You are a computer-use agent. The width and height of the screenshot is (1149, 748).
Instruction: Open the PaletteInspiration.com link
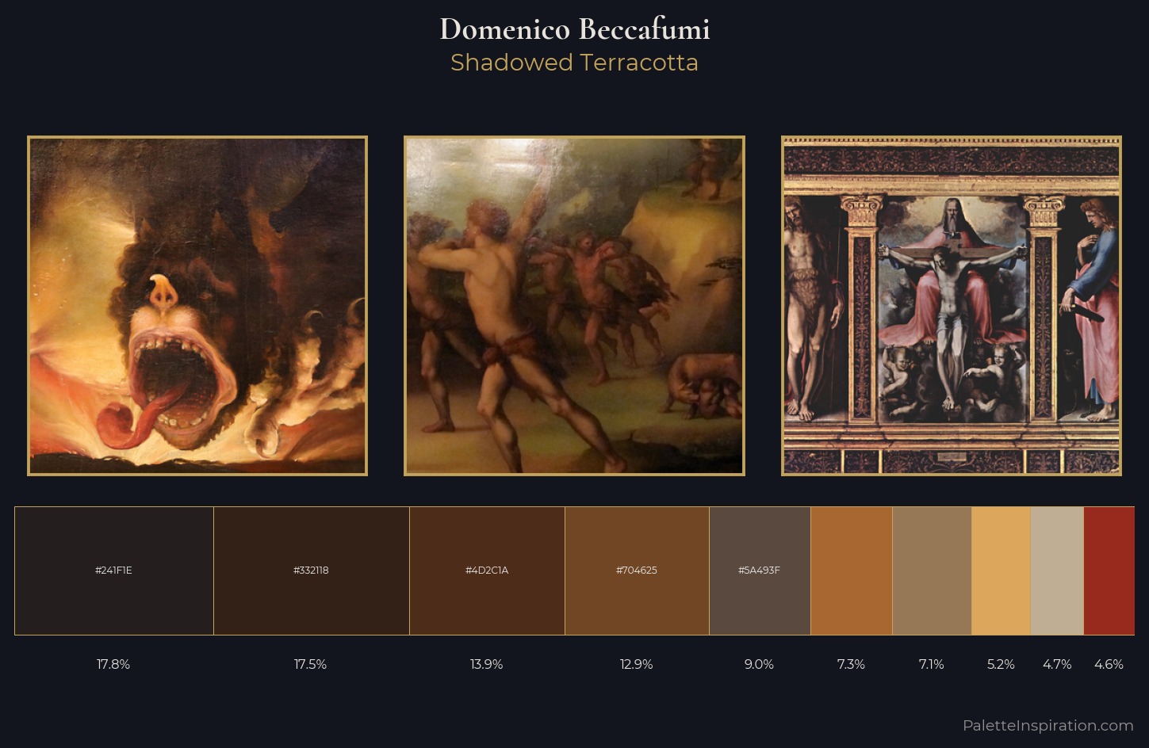point(1048,725)
